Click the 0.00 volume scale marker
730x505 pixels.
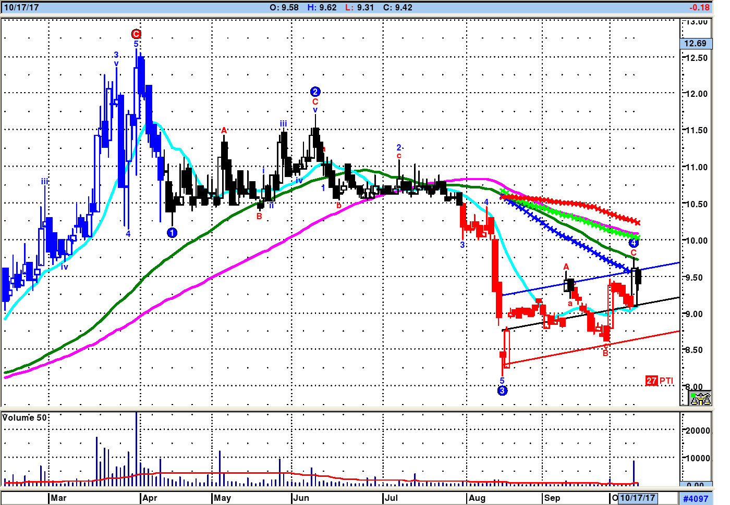[698, 485]
